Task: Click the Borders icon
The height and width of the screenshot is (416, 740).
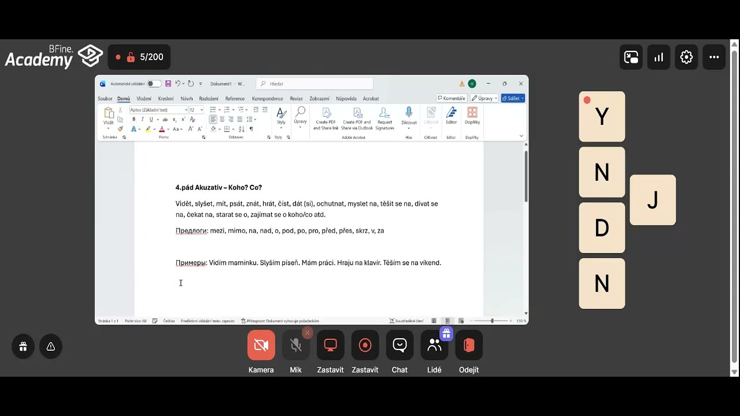Action: click(x=227, y=129)
